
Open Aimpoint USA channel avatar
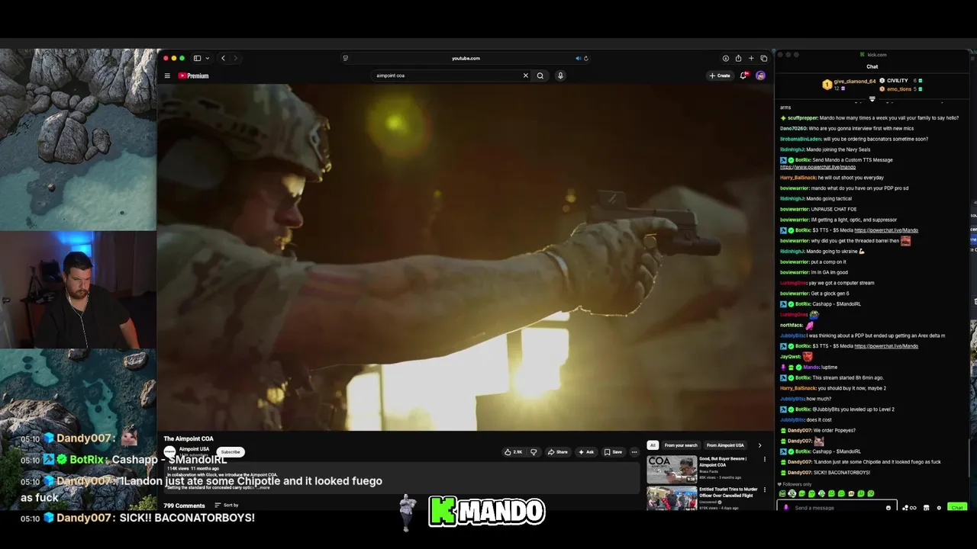169,451
